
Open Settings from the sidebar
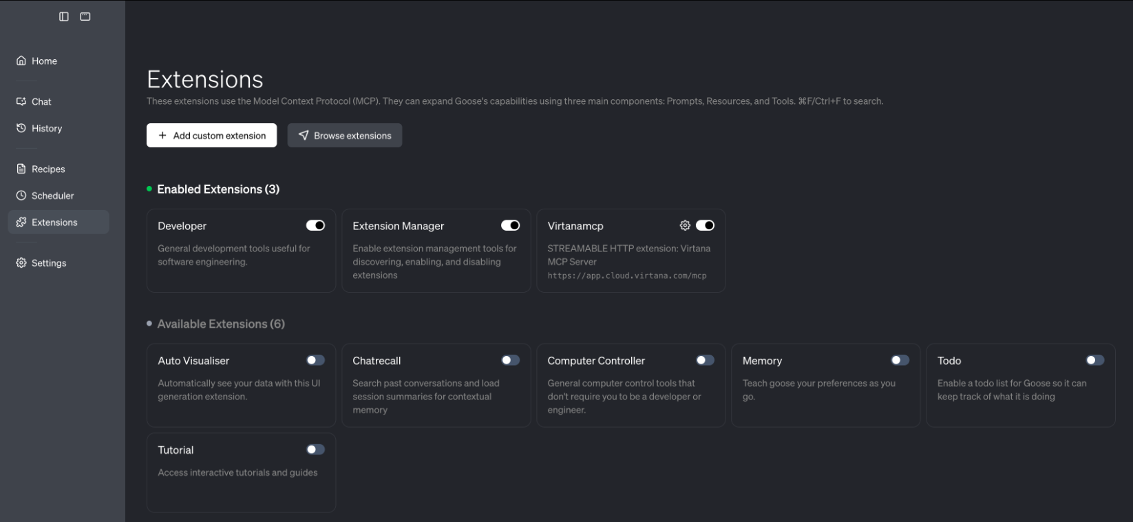[48, 263]
